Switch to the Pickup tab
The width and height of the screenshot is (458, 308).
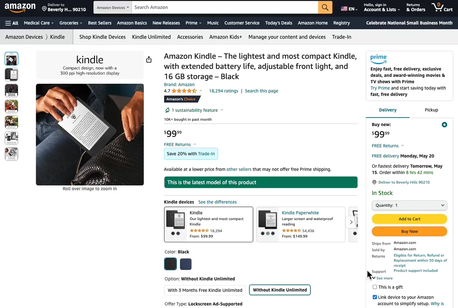431,110
